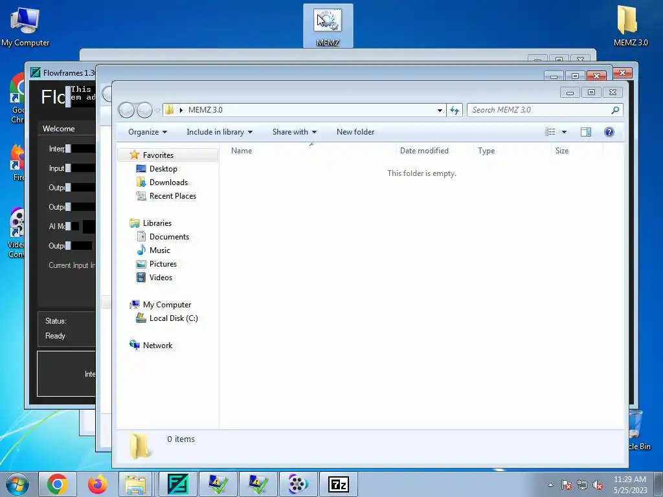Click the search magnifier icon
Viewport: 663px width, 497px height.
coord(615,110)
